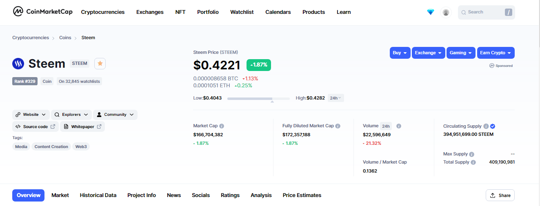Click the On 32,845 watchlists badge
540x206 pixels.
click(x=79, y=81)
